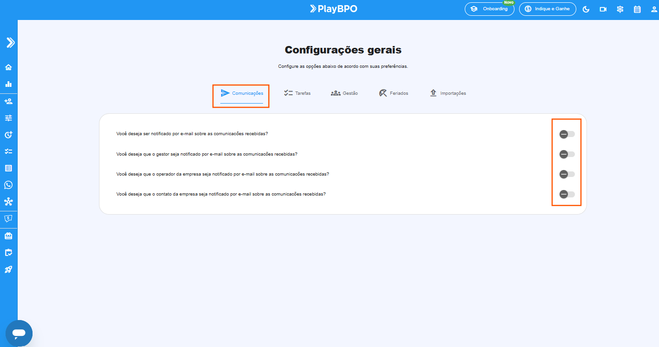Image resolution: width=659 pixels, height=347 pixels.
Task: Enable the gestor email notification toggle
Action: click(x=567, y=154)
